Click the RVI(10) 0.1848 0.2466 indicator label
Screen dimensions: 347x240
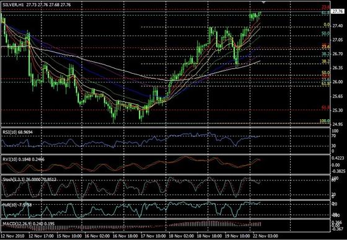point(24,159)
